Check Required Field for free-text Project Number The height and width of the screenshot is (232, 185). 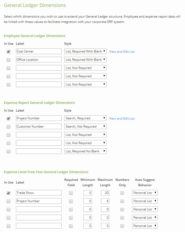71,201
